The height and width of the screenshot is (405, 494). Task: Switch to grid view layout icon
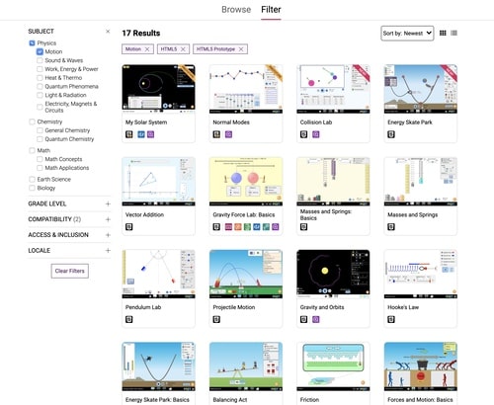point(443,33)
